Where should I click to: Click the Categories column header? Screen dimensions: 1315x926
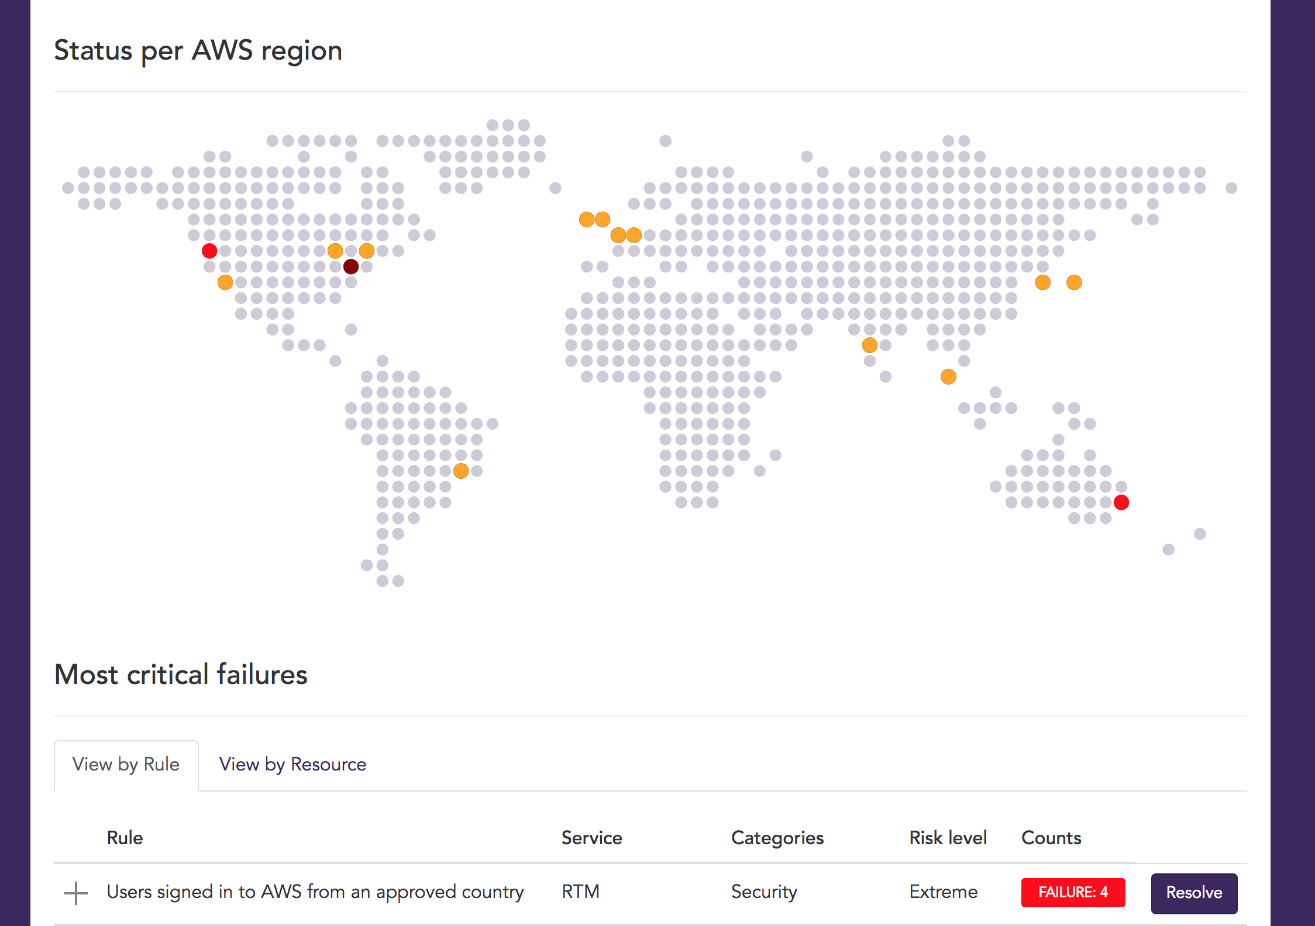(777, 838)
